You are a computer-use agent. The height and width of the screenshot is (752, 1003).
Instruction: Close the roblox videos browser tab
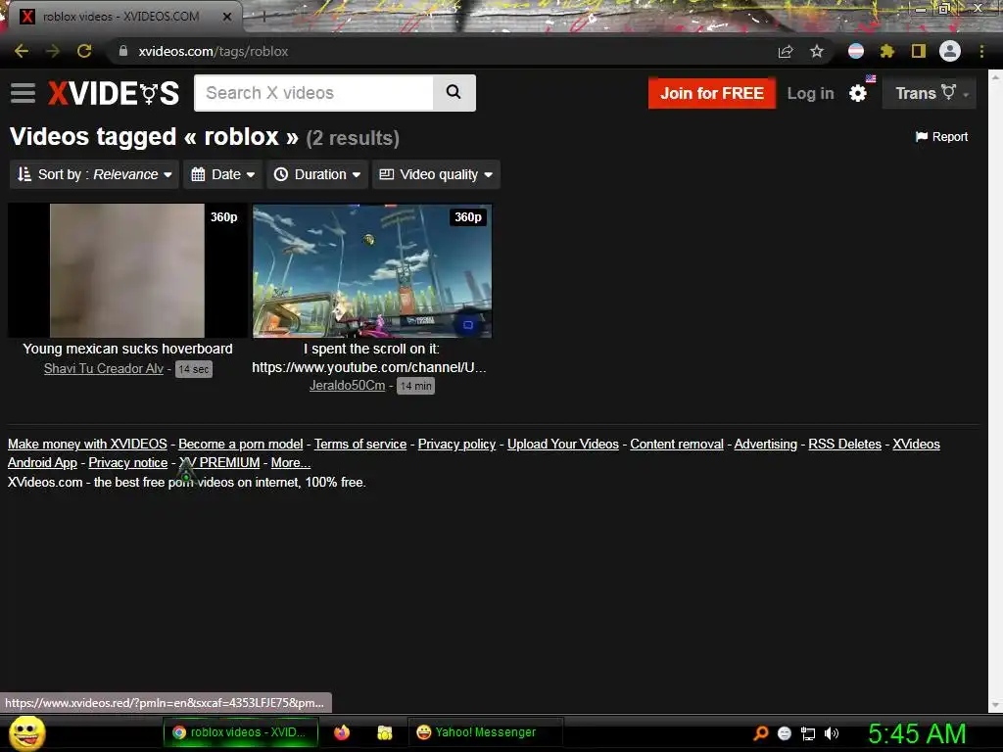coord(227,17)
